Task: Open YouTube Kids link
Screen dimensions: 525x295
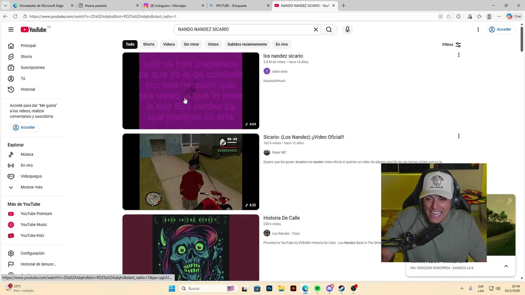Action: (33, 236)
